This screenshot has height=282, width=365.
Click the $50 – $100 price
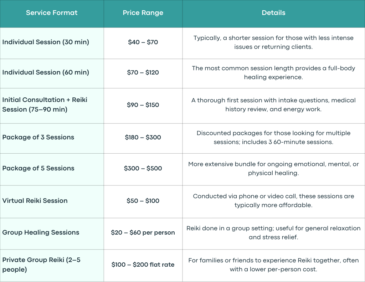pos(143,201)
